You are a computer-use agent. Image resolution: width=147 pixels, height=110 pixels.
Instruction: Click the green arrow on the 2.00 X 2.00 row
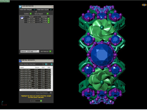coord(49,20)
